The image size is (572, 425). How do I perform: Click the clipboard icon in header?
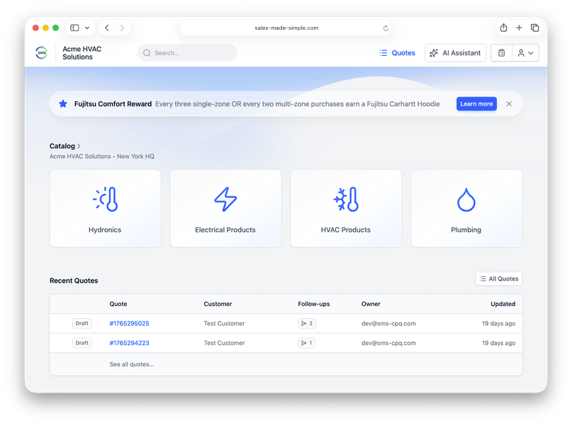pyautogui.click(x=501, y=53)
